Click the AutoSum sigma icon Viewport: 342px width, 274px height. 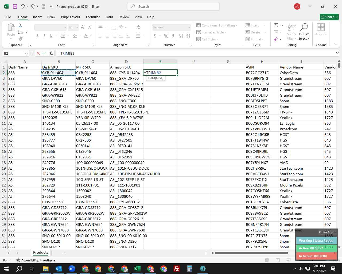[276, 25]
